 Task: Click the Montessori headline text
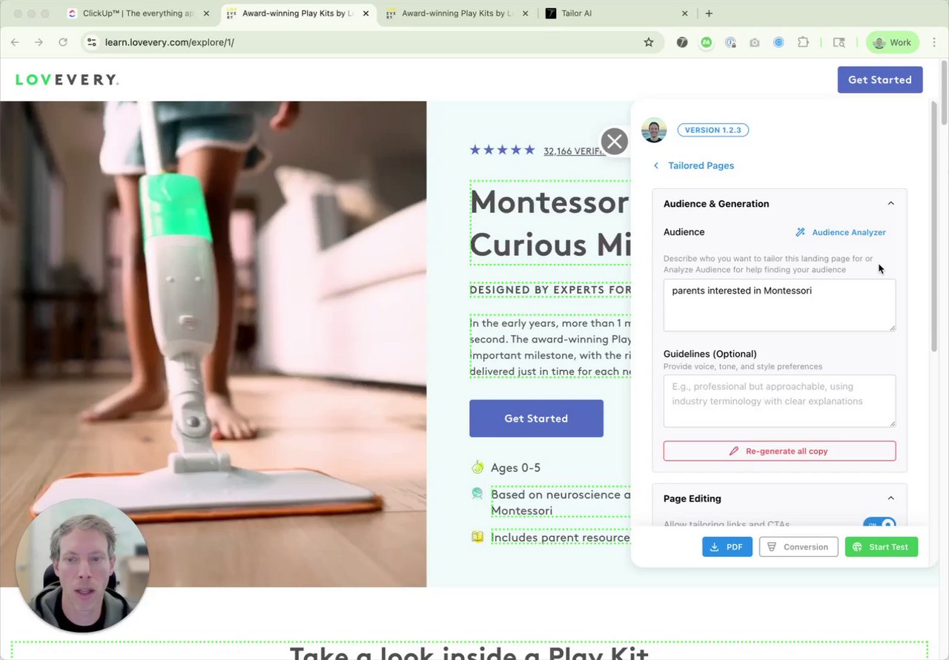coord(550,222)
